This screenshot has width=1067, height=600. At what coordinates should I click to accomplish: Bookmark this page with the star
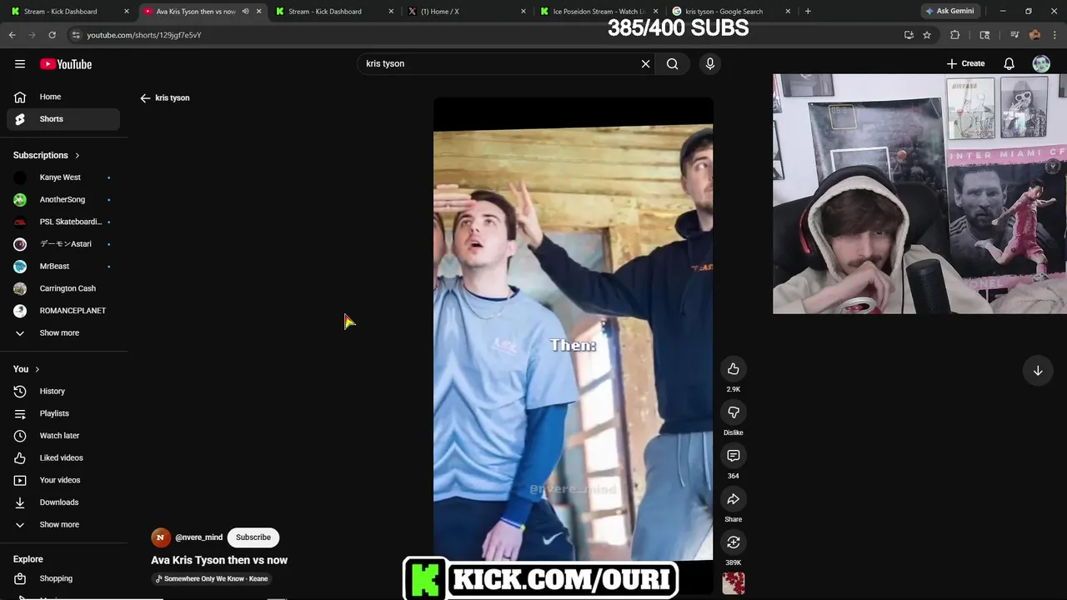point(927,35)
